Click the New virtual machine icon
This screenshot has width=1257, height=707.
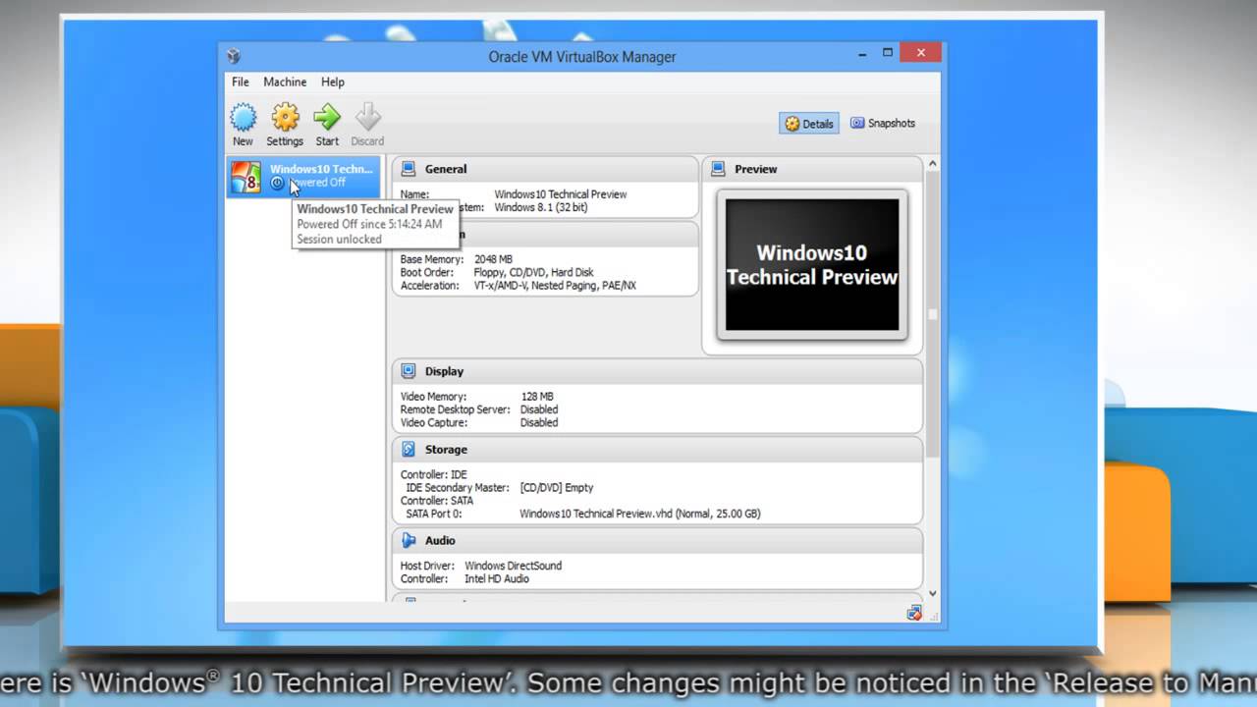(x=243, y=118)
